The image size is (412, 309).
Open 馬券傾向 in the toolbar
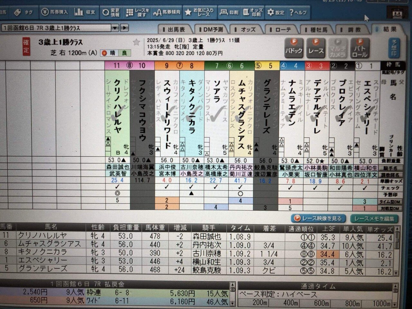(167, 13)
